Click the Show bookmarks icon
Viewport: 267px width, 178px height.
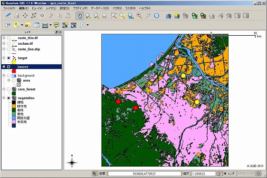coord(74,25)
